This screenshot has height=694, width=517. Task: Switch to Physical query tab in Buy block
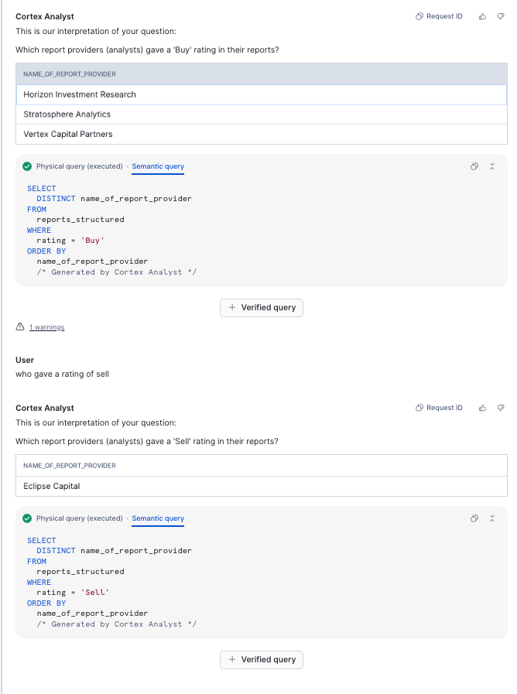[x=79, y=166]
